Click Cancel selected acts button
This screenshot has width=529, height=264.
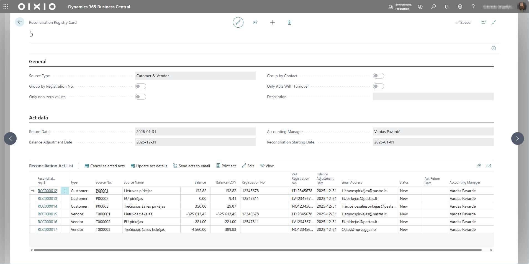point(105,166)
